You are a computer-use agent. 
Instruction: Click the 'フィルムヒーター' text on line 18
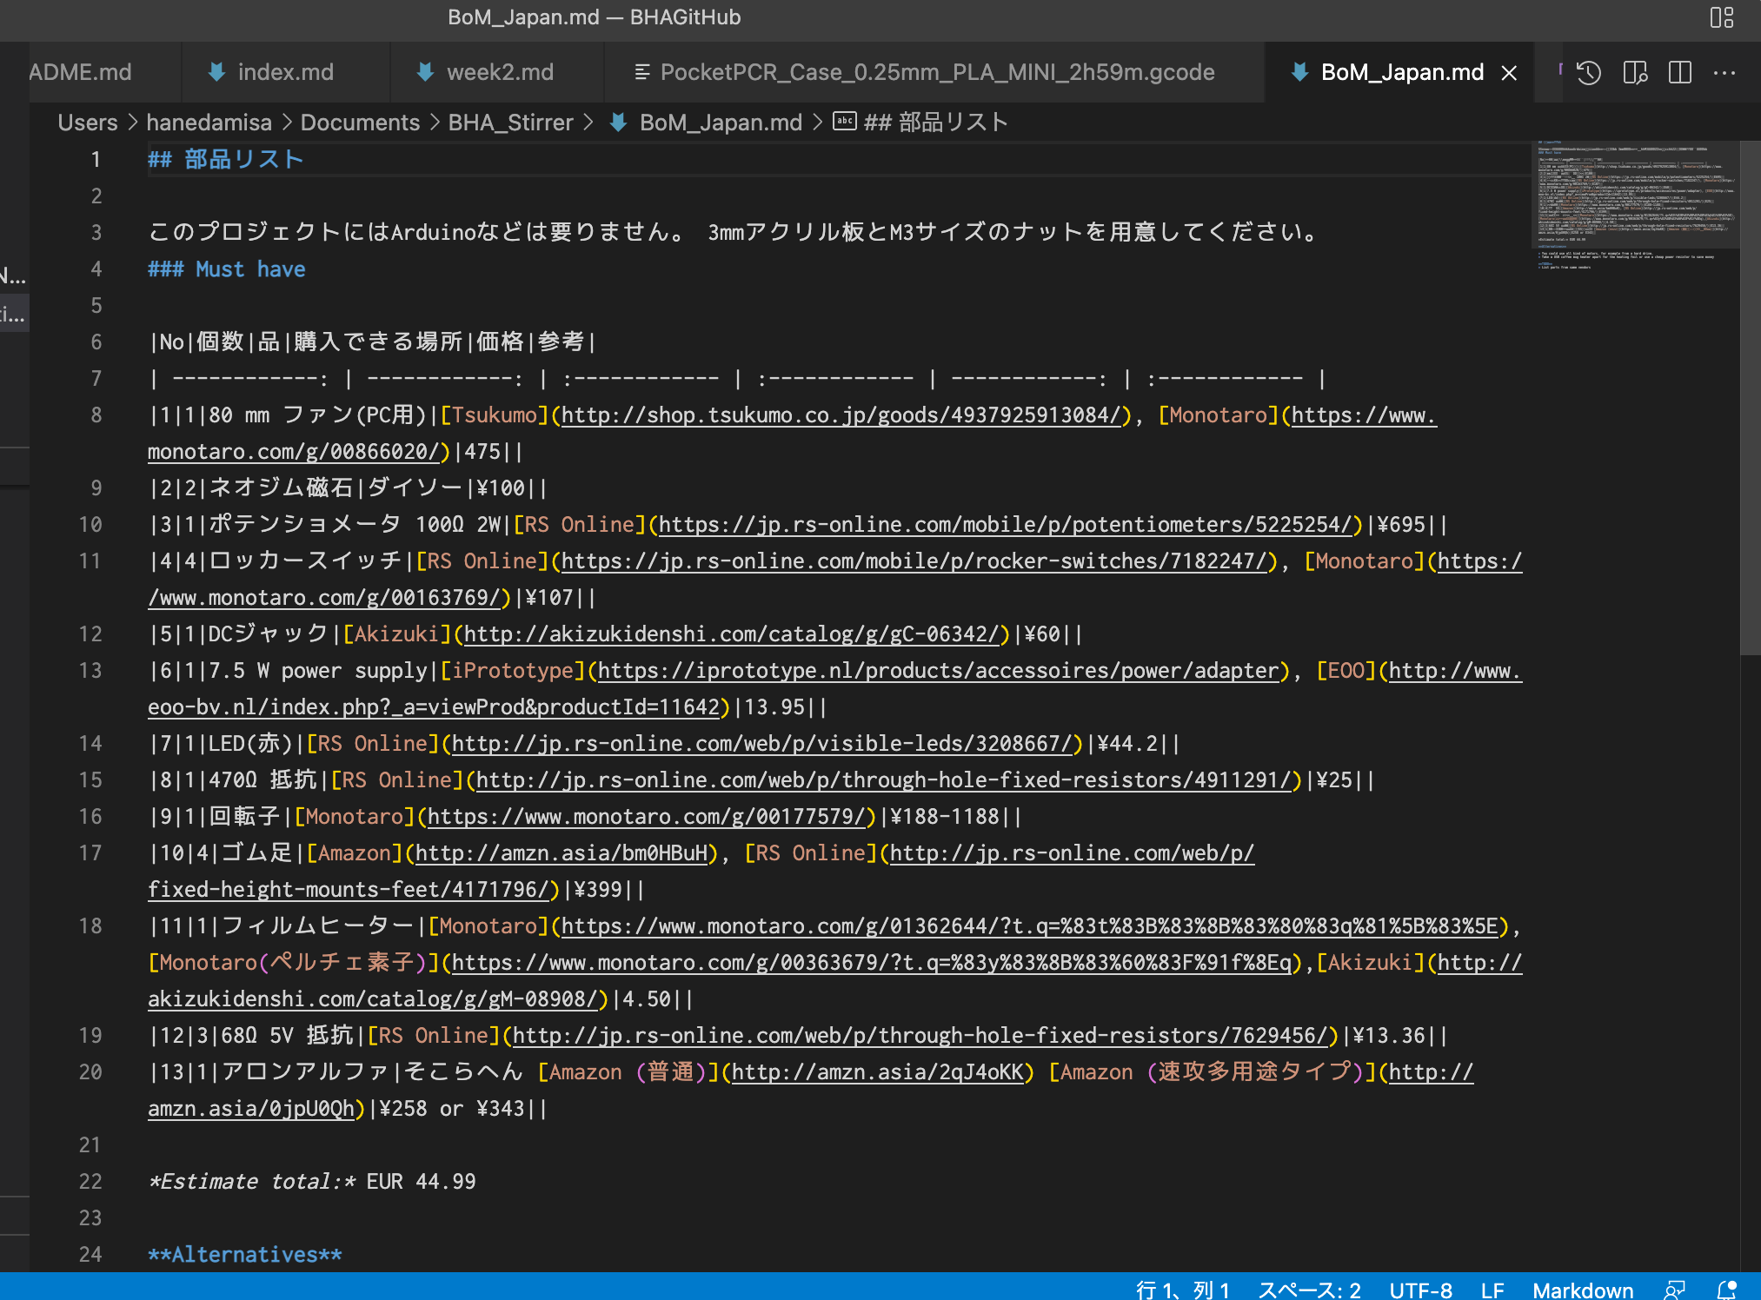tap(317, 926)
